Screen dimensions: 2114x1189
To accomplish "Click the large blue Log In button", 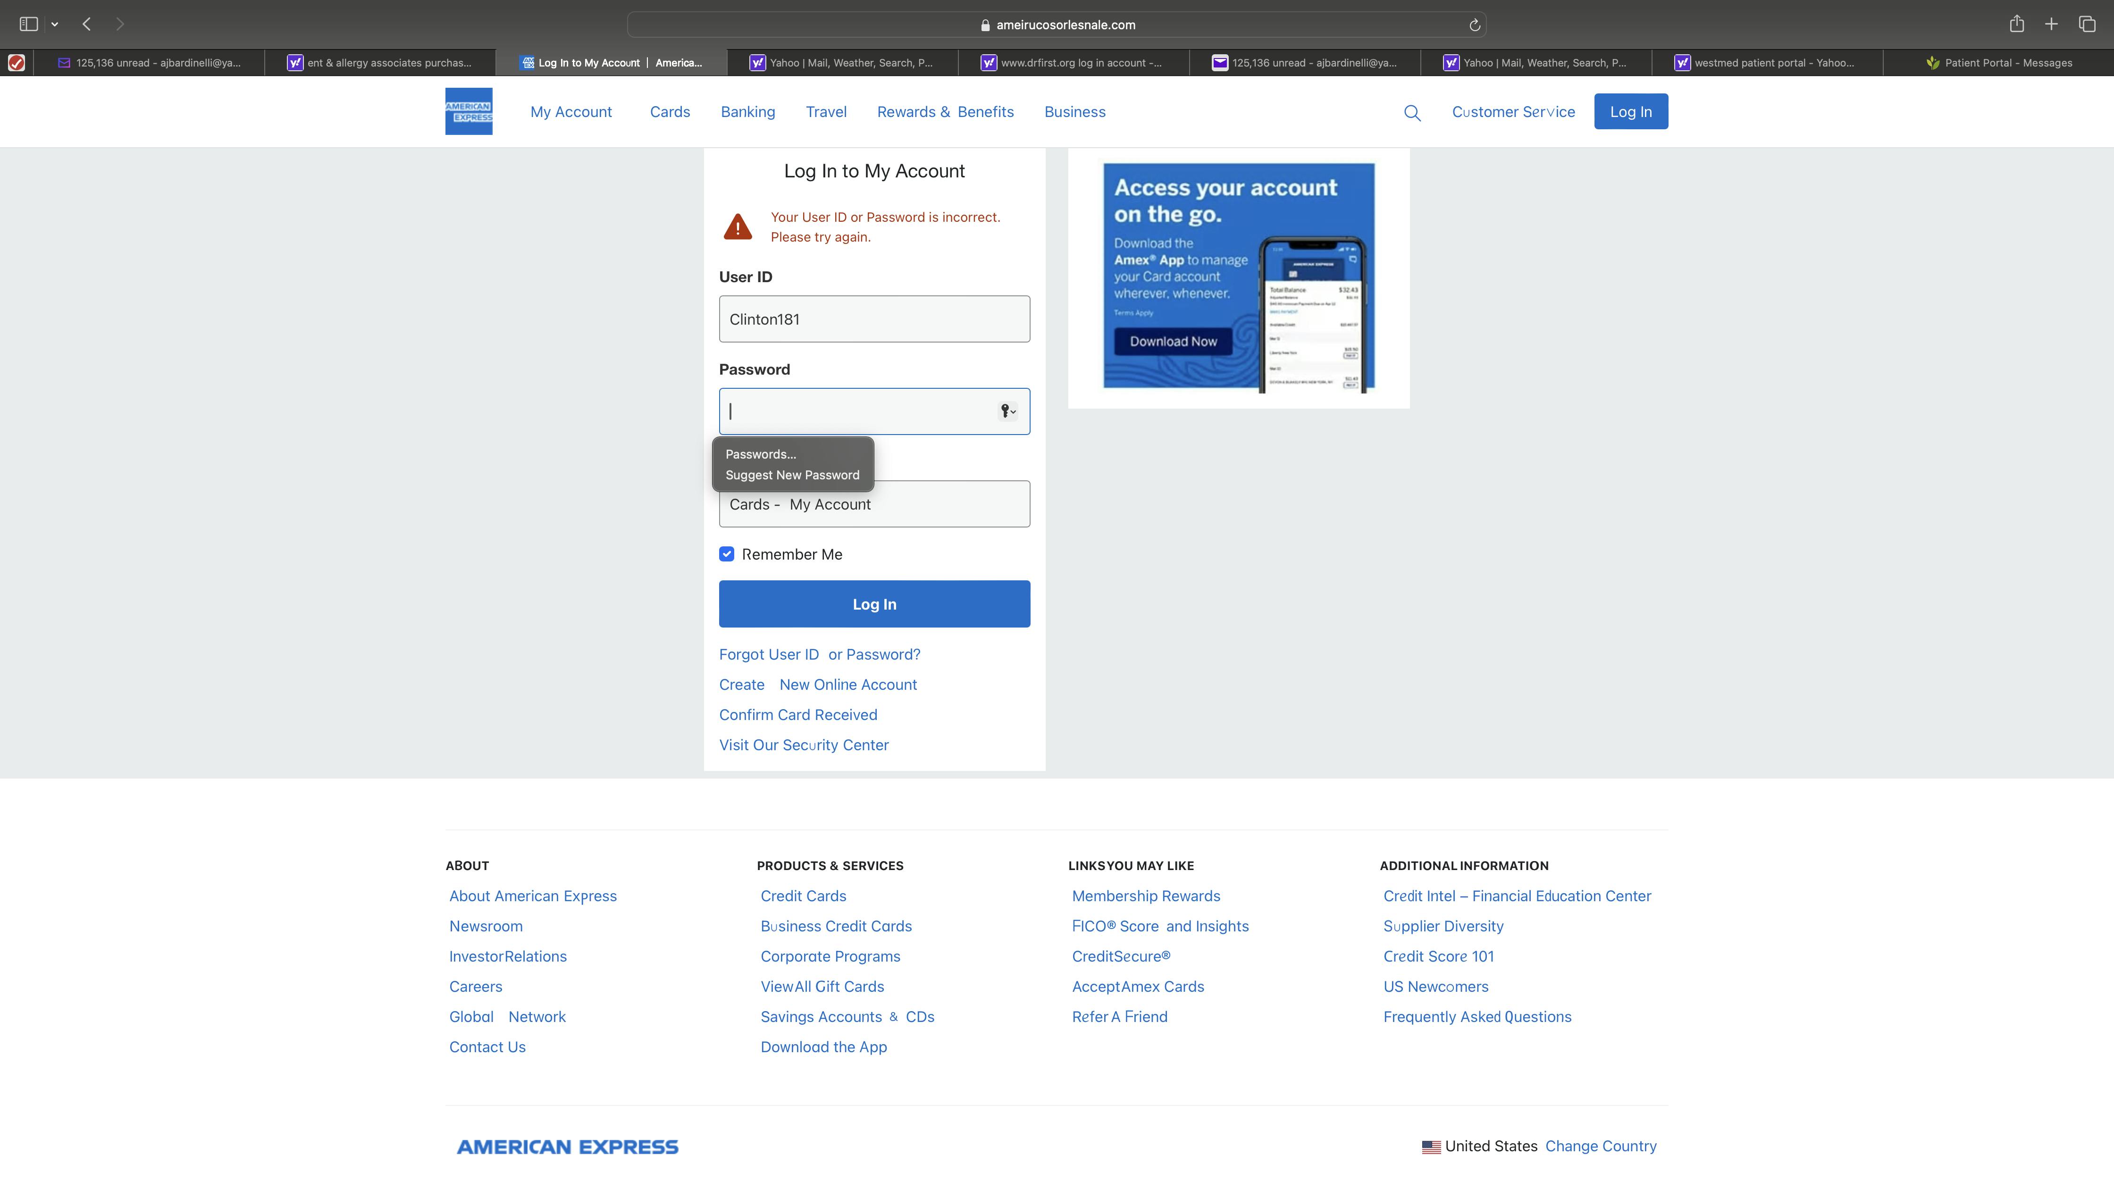I will point(874,604).
